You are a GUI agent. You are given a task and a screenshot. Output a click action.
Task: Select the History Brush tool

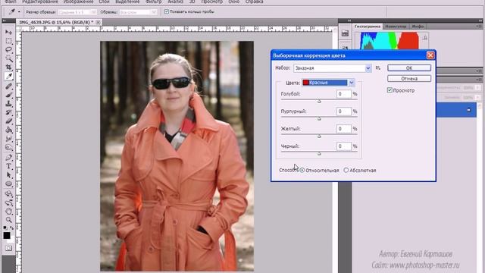8,112
